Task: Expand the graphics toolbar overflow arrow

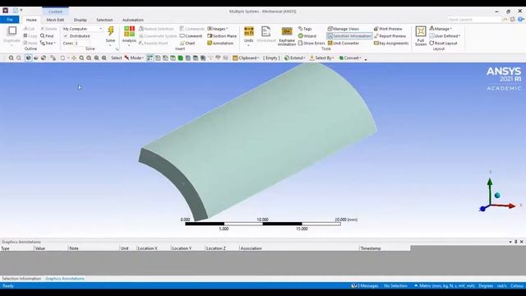Action: tap(366, 59)
